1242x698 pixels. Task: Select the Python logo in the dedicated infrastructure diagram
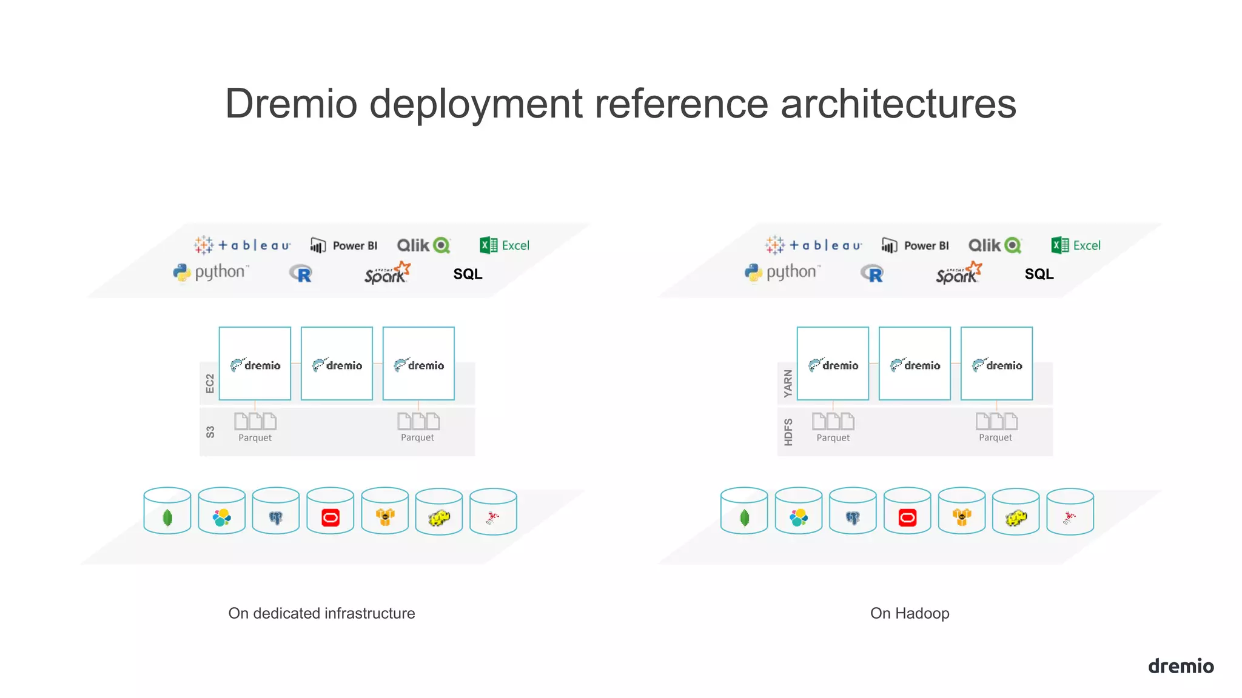click(210, 272)
